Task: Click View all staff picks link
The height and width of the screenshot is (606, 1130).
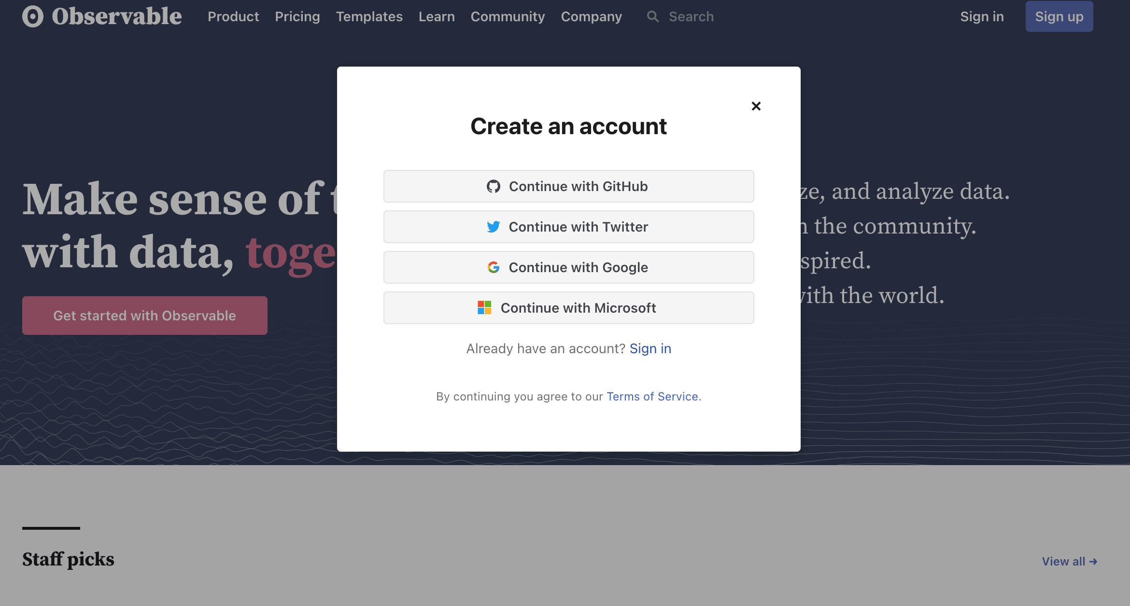Action: [x=1069, y=562]
